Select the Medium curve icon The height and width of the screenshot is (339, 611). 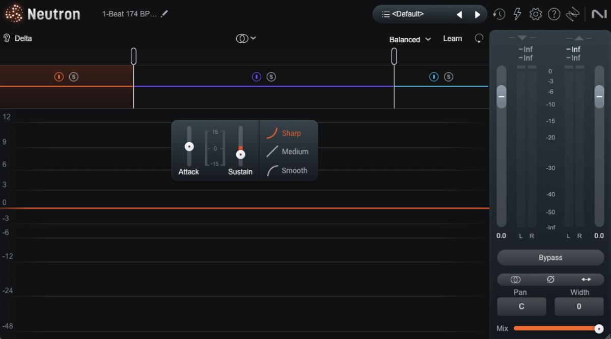click(272, 151)
